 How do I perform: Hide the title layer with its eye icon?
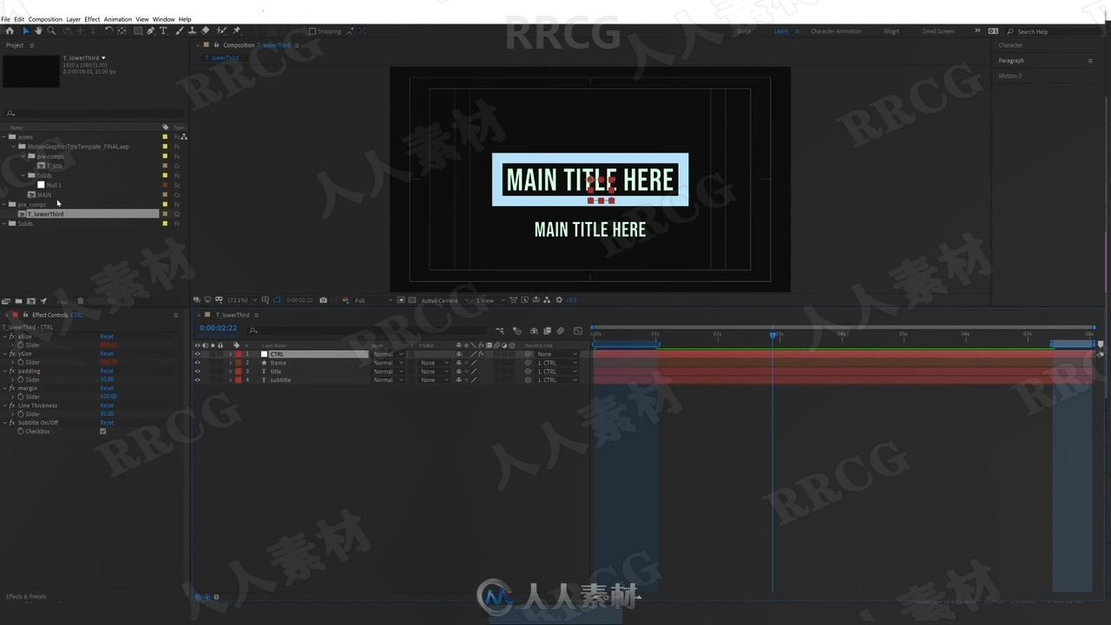coord(197,372)
